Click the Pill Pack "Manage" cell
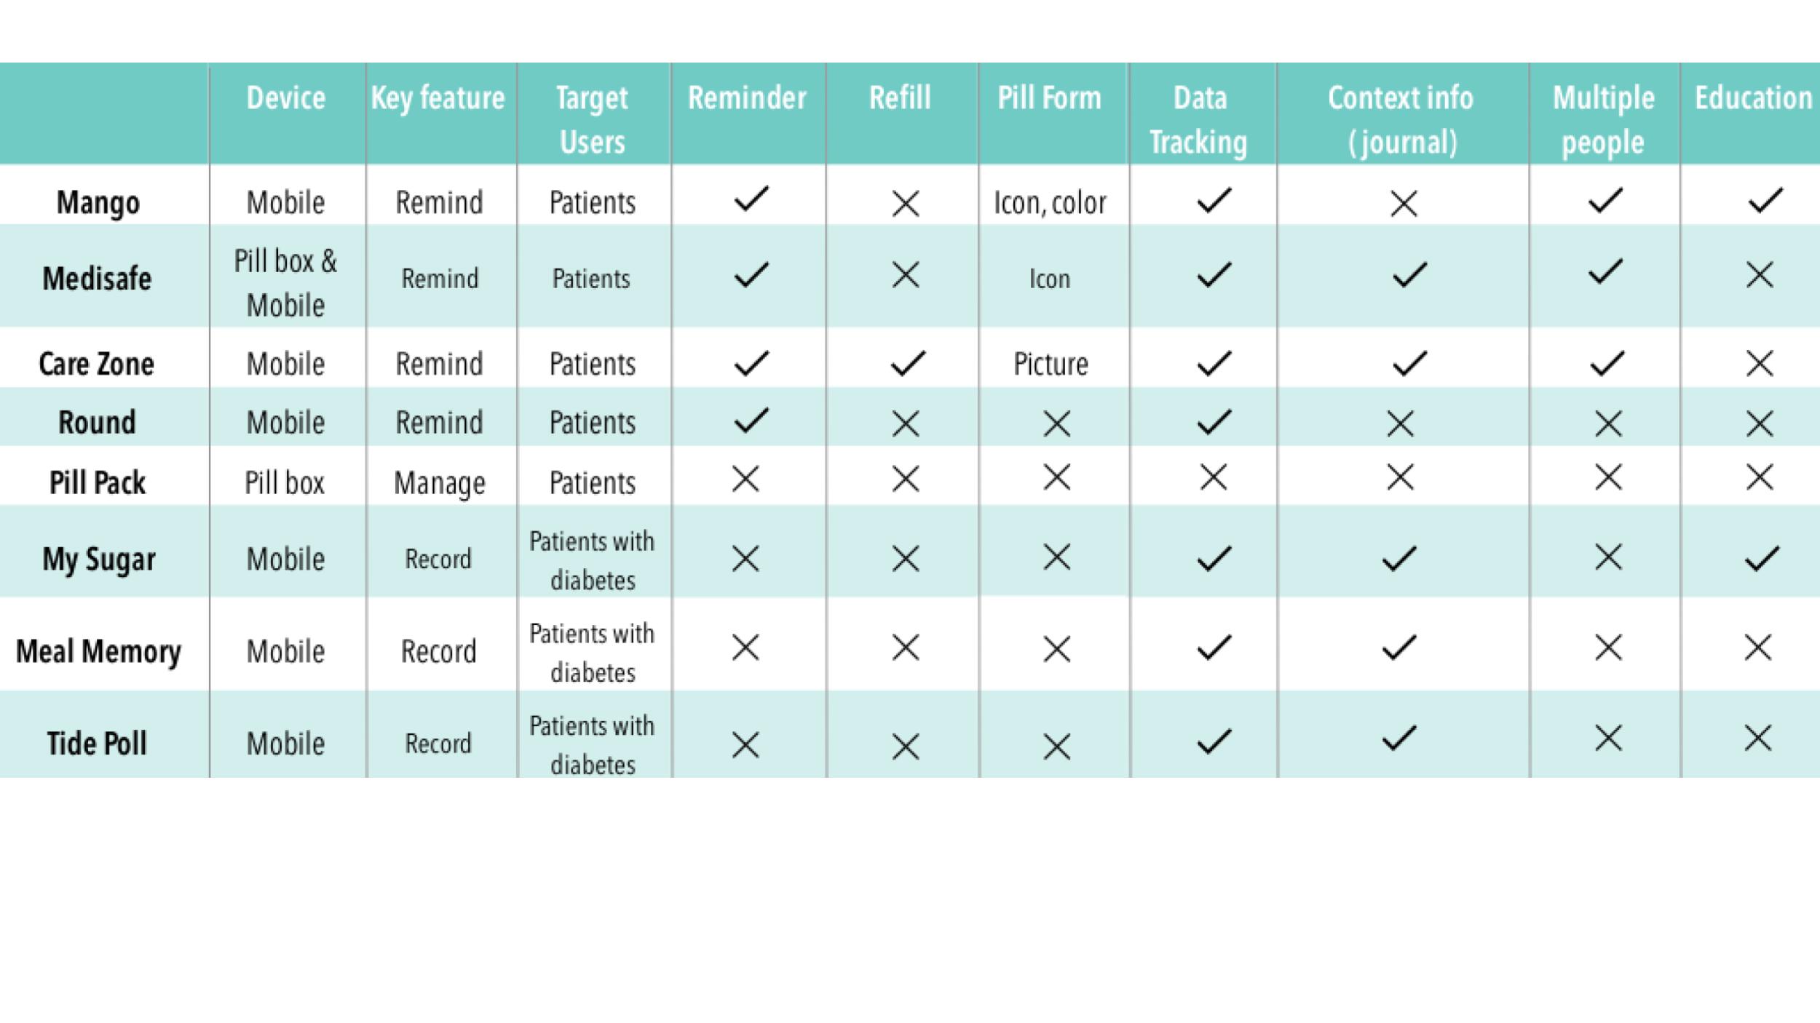 440,483
